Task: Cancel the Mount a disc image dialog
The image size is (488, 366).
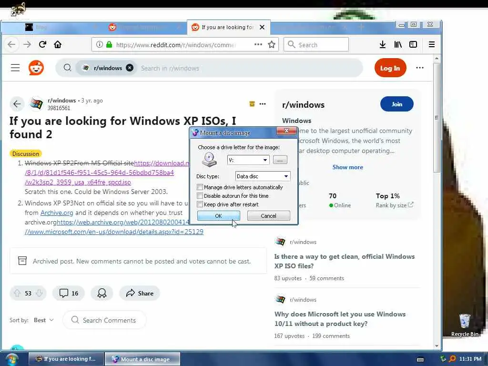Action: (268, 216)
